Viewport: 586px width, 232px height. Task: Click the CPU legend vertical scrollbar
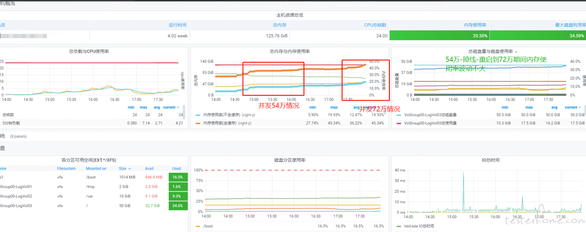point(184,112)
